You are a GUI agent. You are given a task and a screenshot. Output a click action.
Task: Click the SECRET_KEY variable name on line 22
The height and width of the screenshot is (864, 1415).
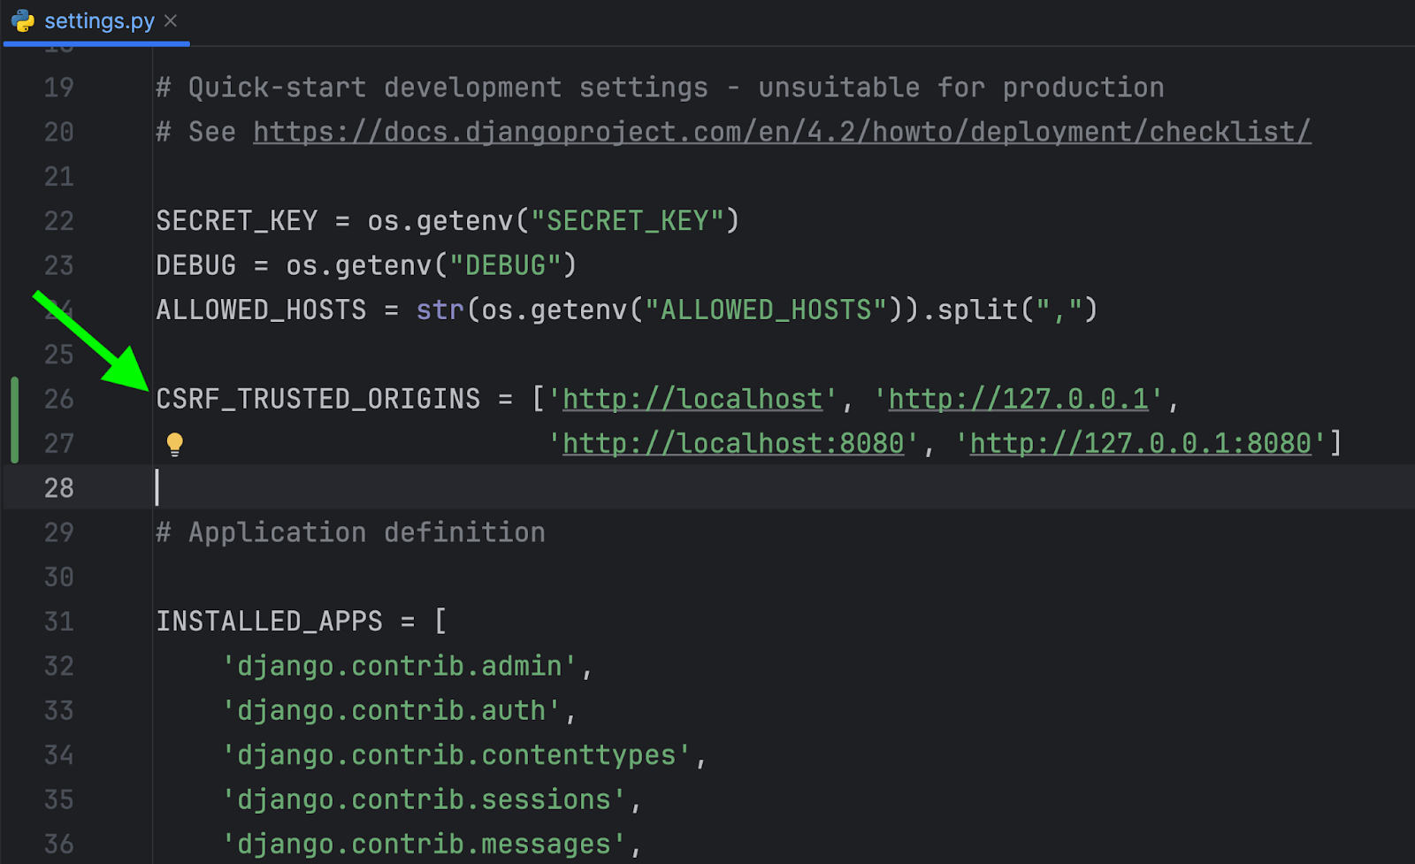(236, 221)
